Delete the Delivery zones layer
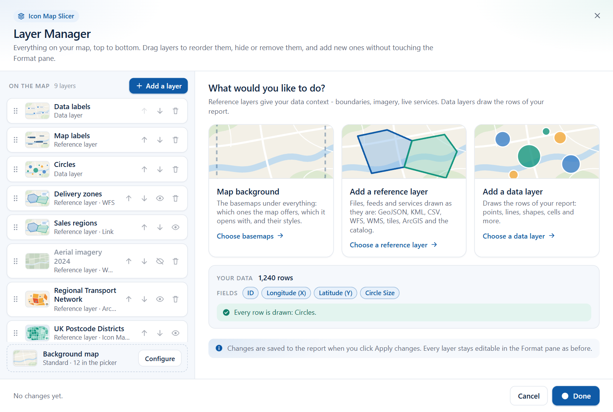Viewport: 613px width, 412px height. click(175, 198)
